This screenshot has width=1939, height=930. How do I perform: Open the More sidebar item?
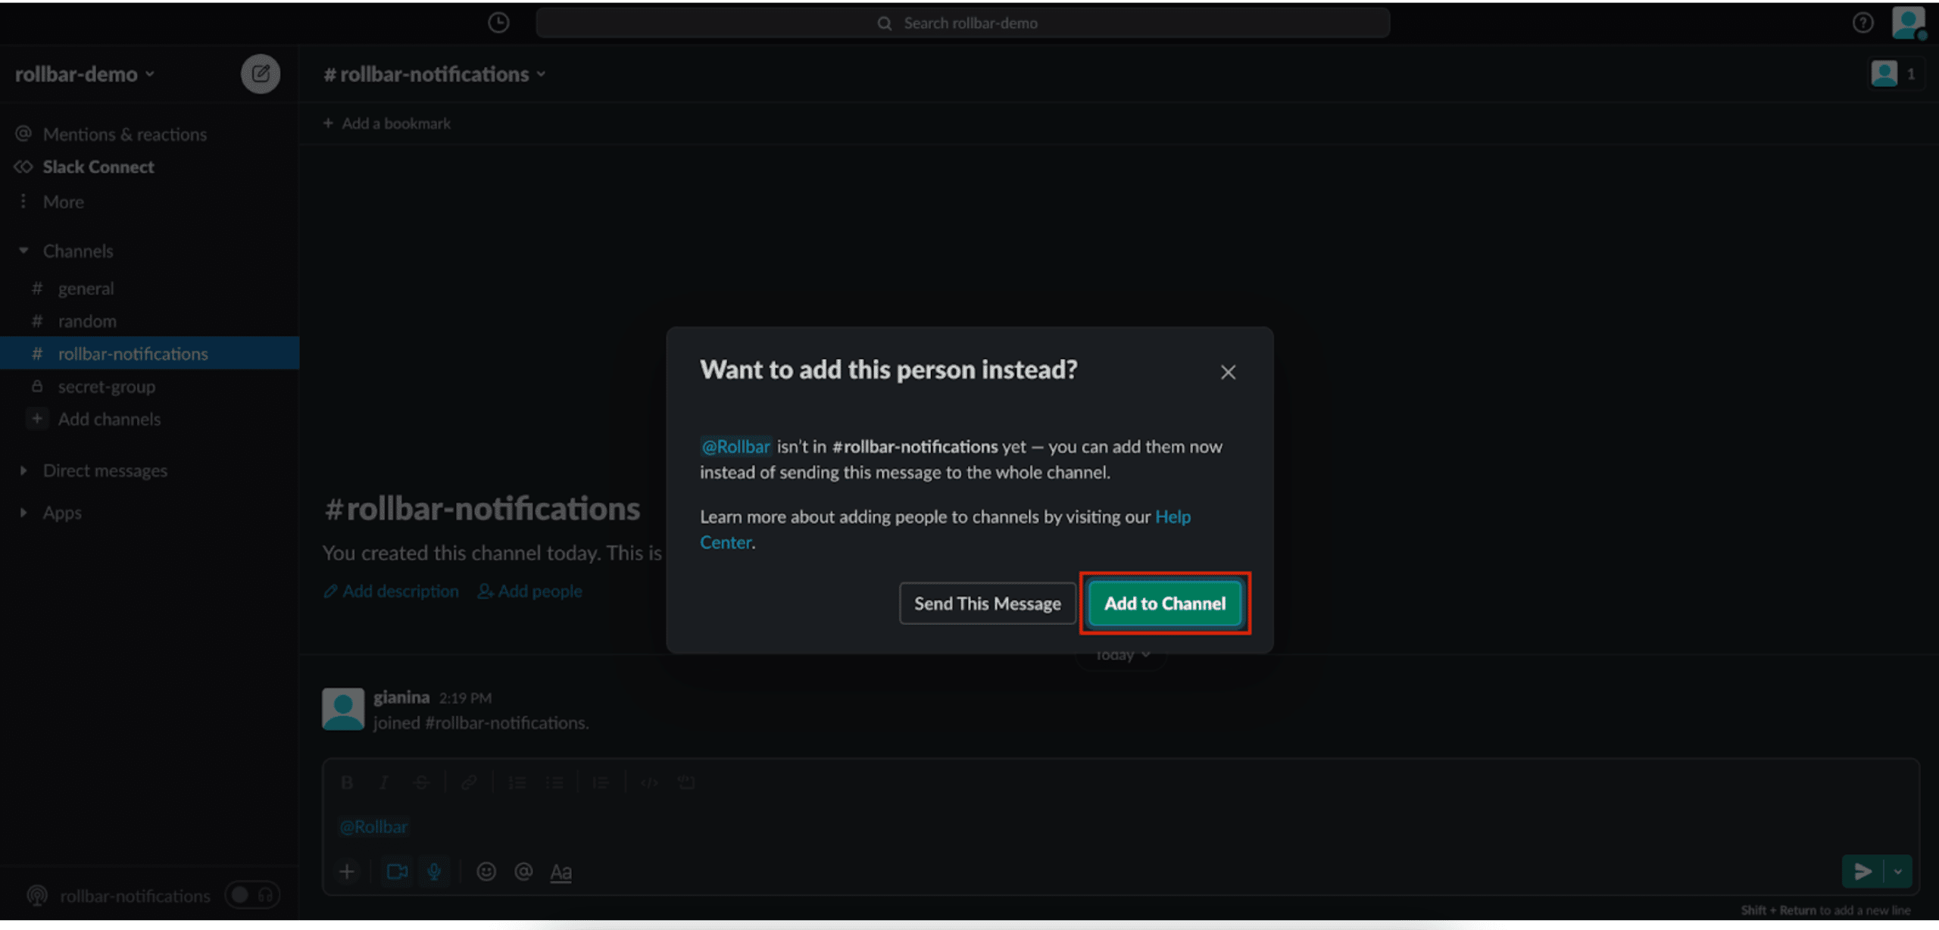click(50, 201)
